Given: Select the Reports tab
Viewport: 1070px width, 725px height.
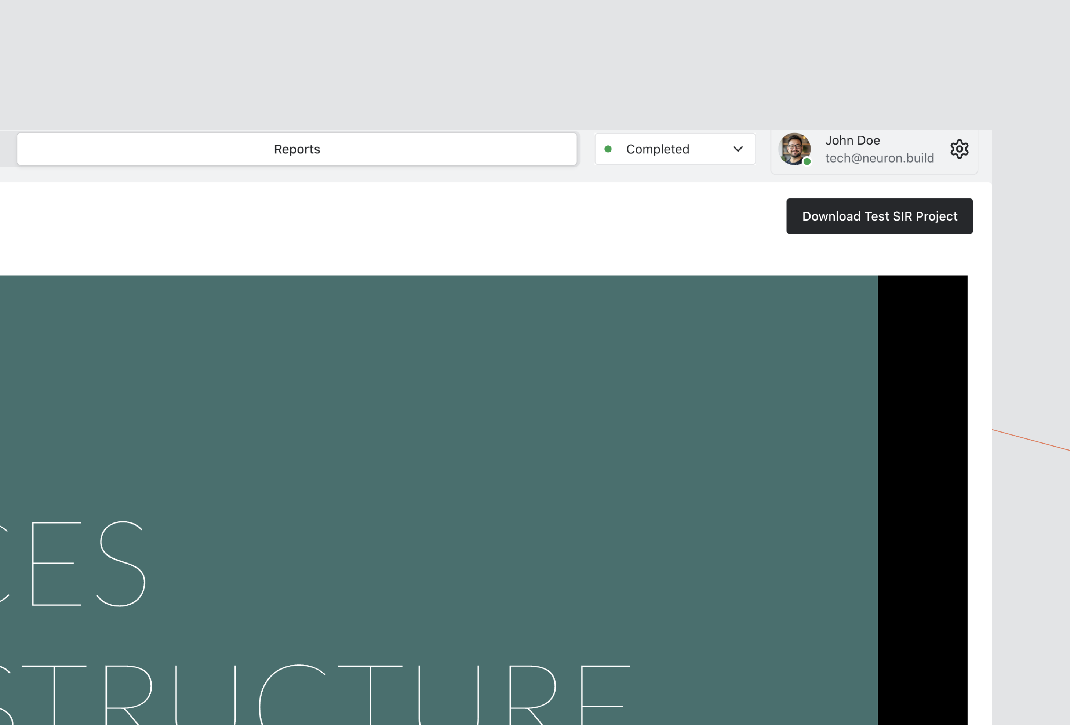Looking at the screenshot, I should (x=296, y=149).
